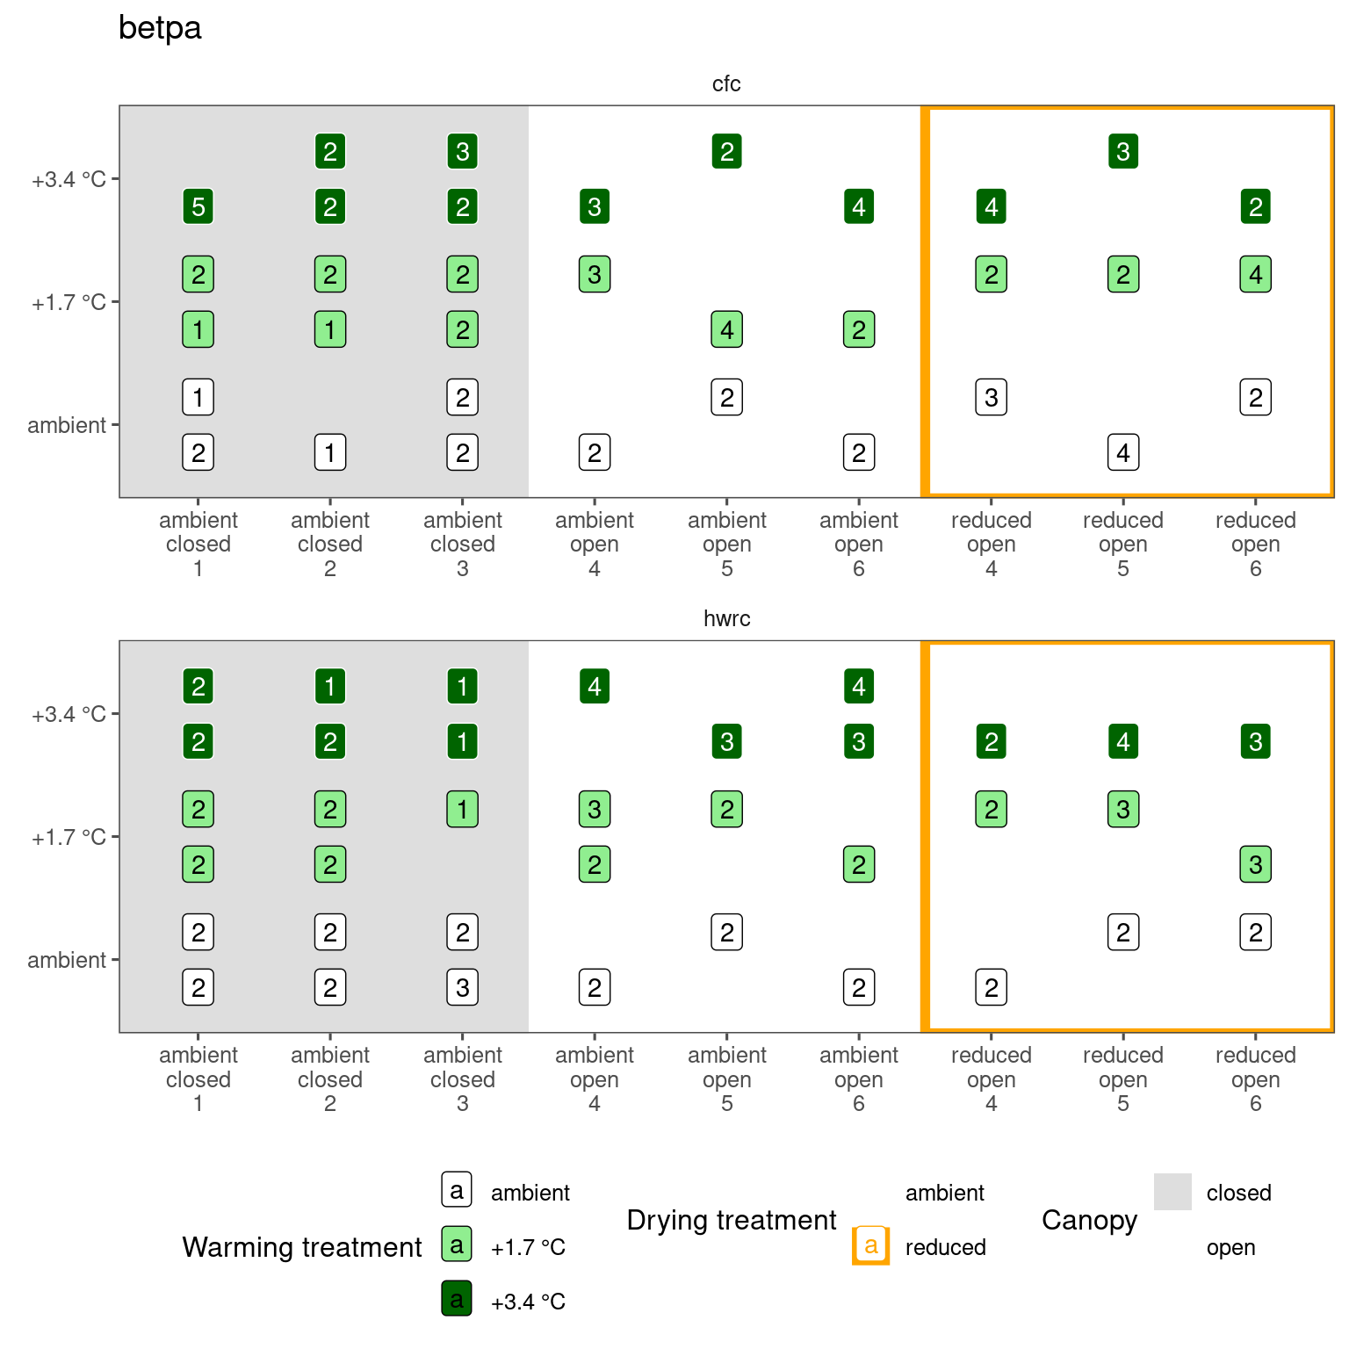
Task: Click the dark green +3.4 °C legend key
Action: 457,1300
